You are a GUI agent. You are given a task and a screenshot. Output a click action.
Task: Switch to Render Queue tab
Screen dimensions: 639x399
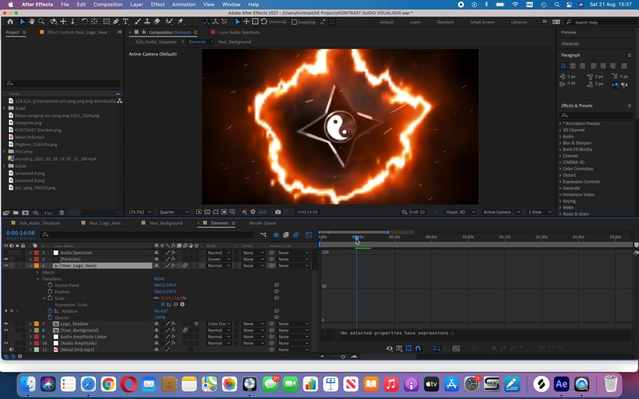tap(263, 223)
